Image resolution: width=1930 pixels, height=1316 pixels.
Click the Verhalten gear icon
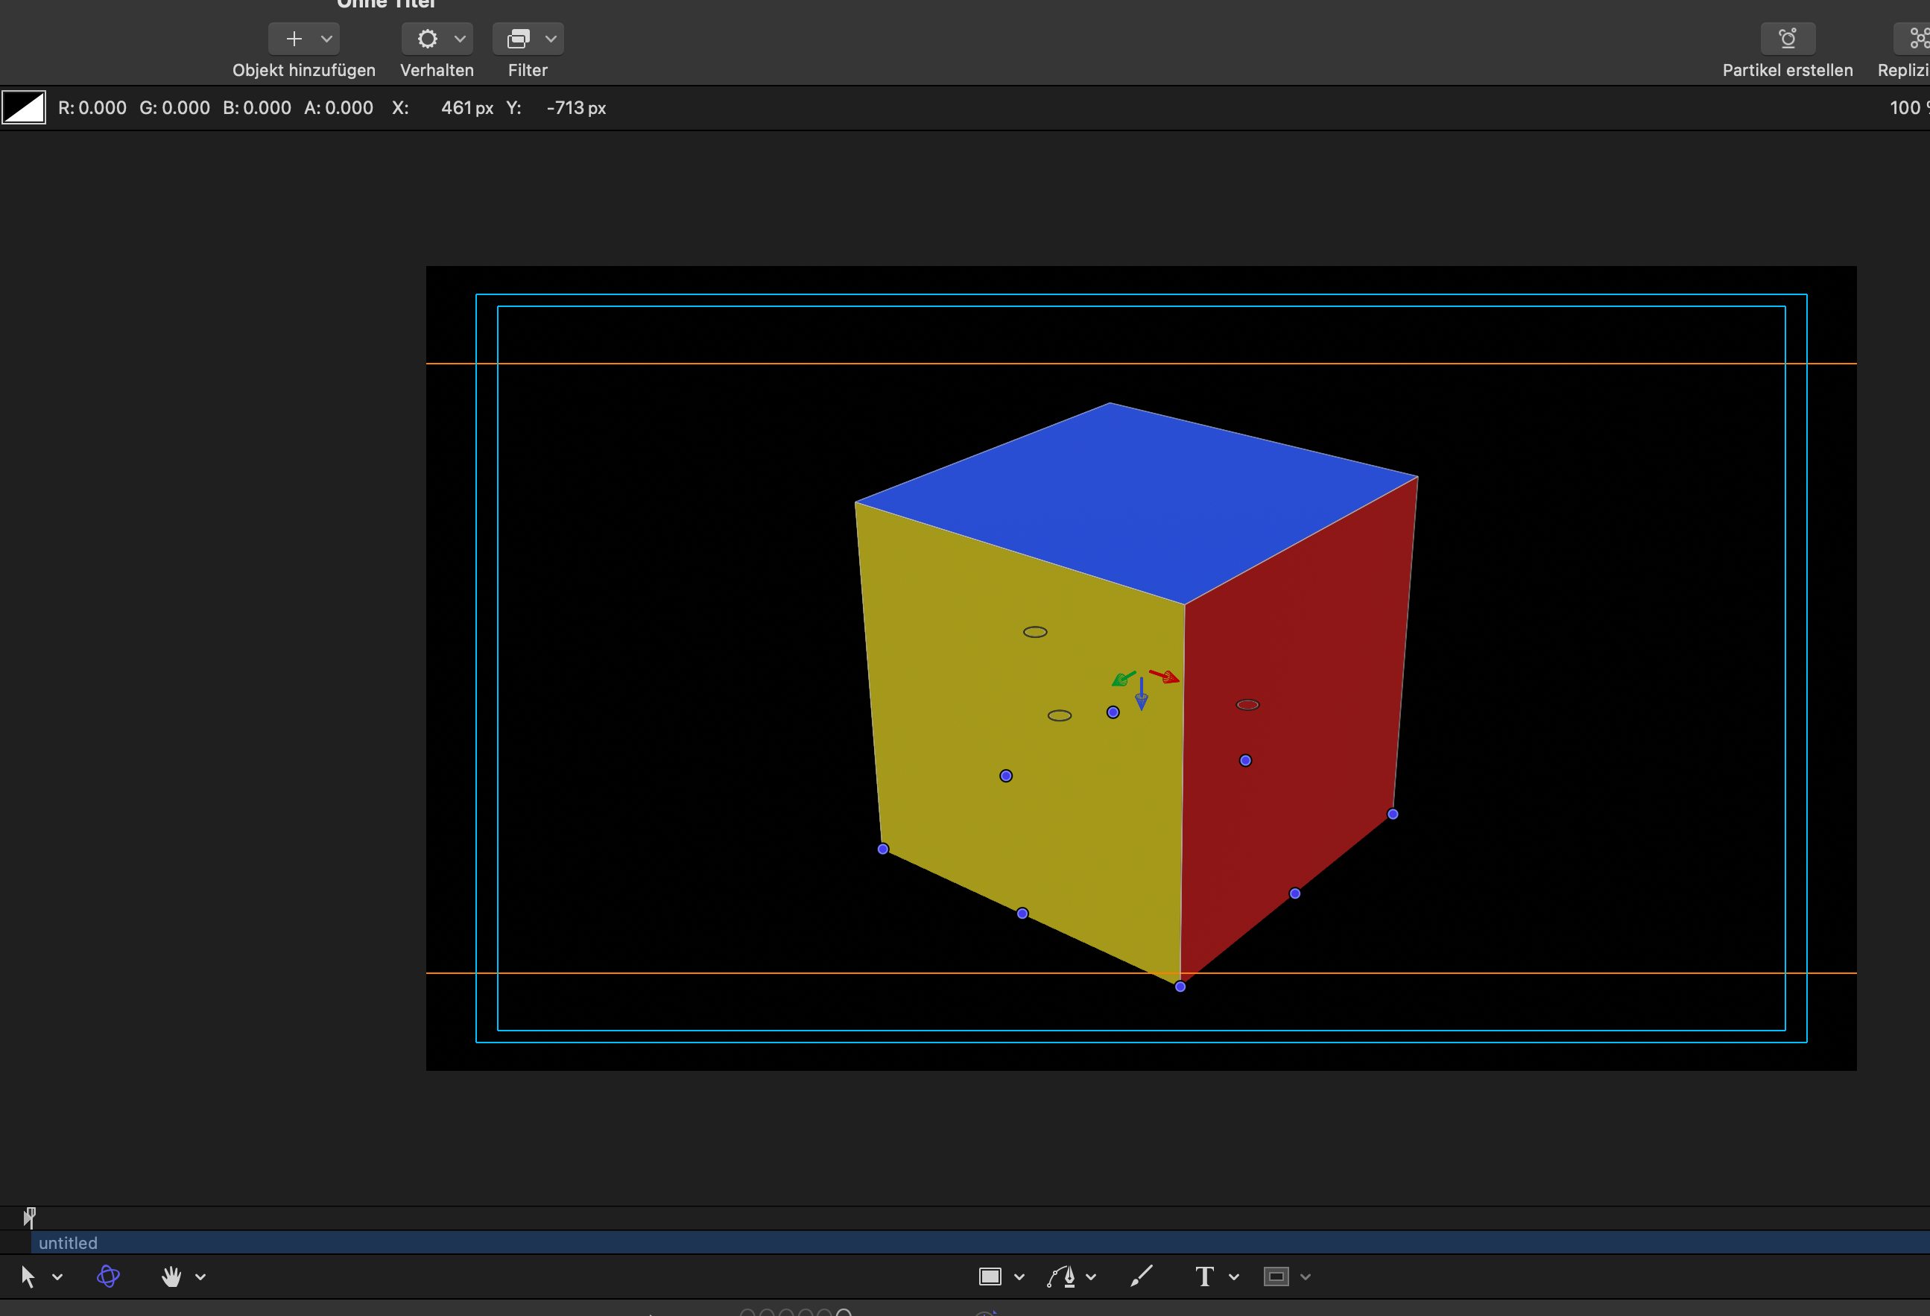[427, 39]
